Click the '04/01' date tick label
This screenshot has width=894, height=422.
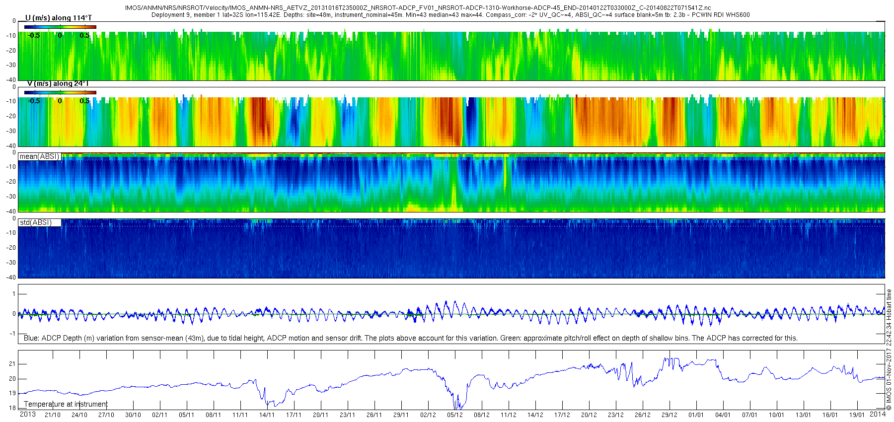723,415
